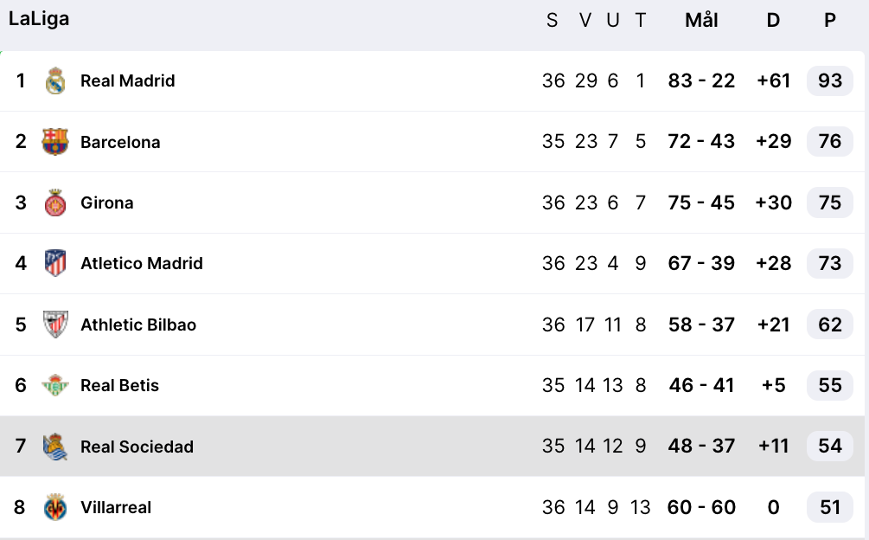Open the Barcelona team page
869x540 pixels.
point(120,142)
